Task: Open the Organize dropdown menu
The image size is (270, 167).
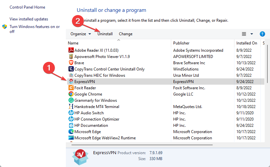Action: [x=81, y=34]
